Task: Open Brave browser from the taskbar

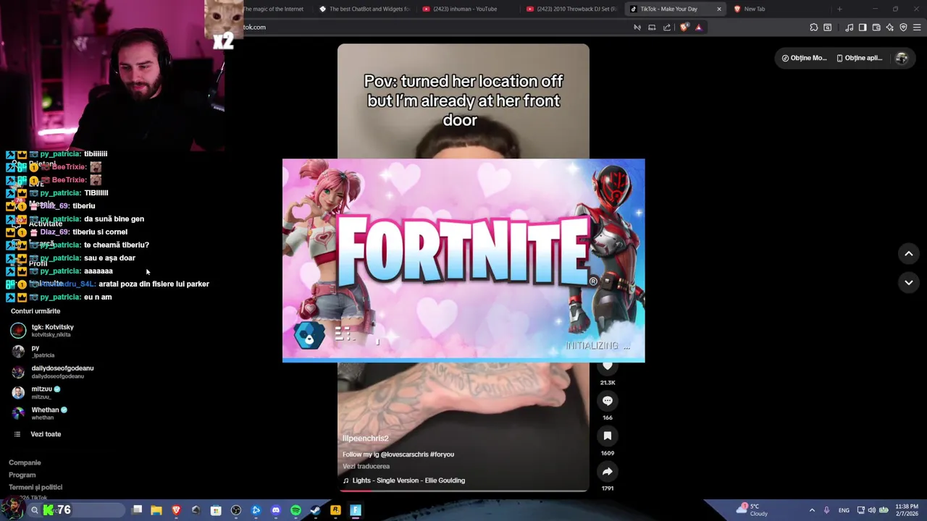Action: coord(176,510)
